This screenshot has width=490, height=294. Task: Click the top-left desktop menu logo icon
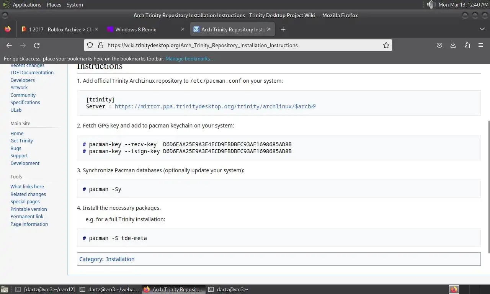click(5, 5)
